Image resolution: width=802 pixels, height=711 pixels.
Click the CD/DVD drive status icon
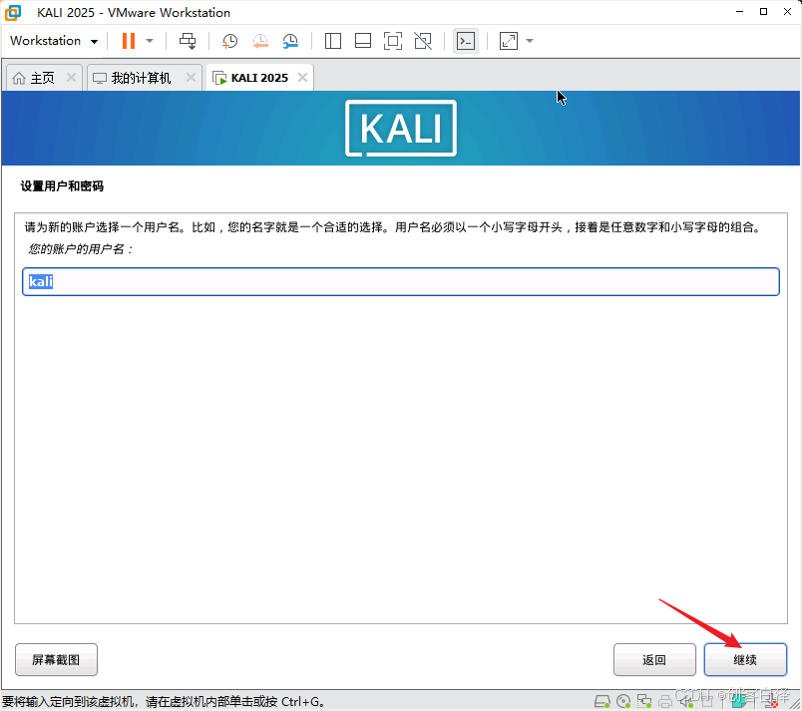pos(623,701)
